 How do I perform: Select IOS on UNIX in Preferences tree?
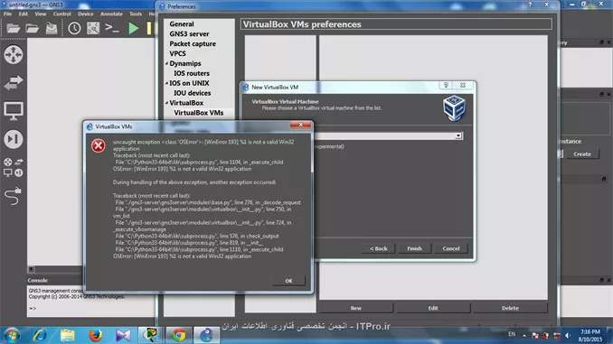tap(189, 83)
